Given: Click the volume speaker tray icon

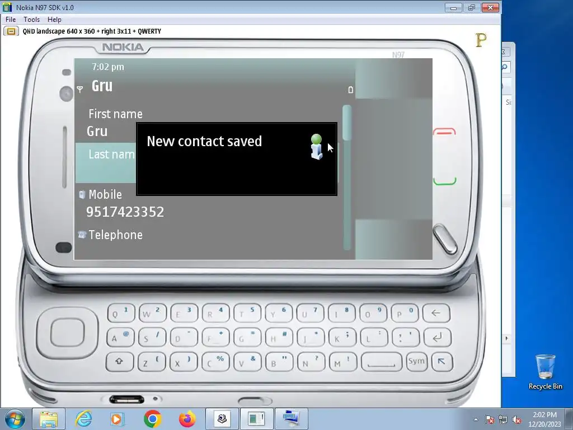Looking at the screenshot, I should [516, 420].
